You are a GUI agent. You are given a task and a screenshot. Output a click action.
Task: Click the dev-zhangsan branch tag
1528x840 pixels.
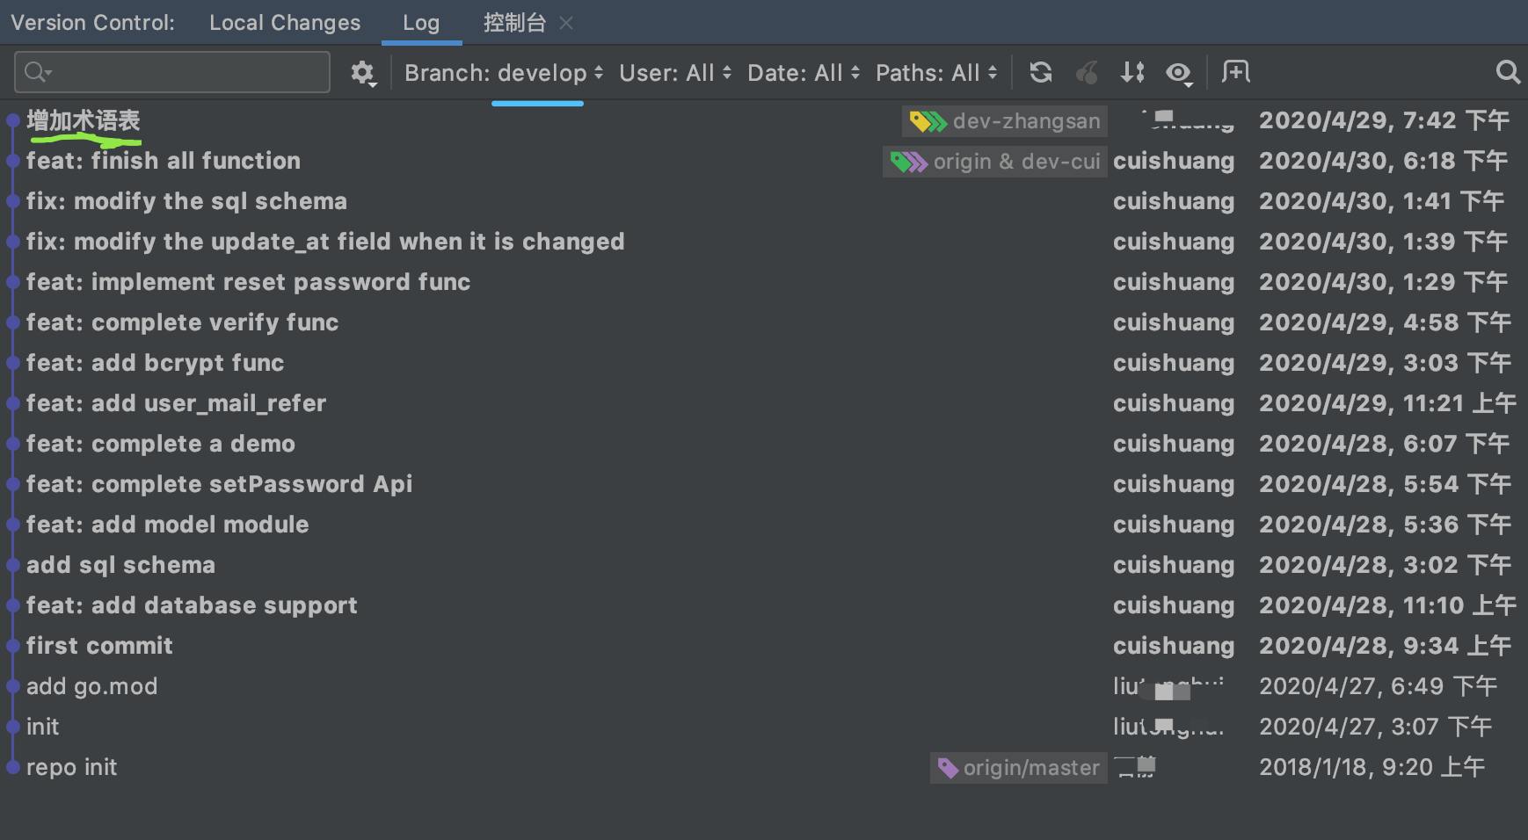(1005, 121)
